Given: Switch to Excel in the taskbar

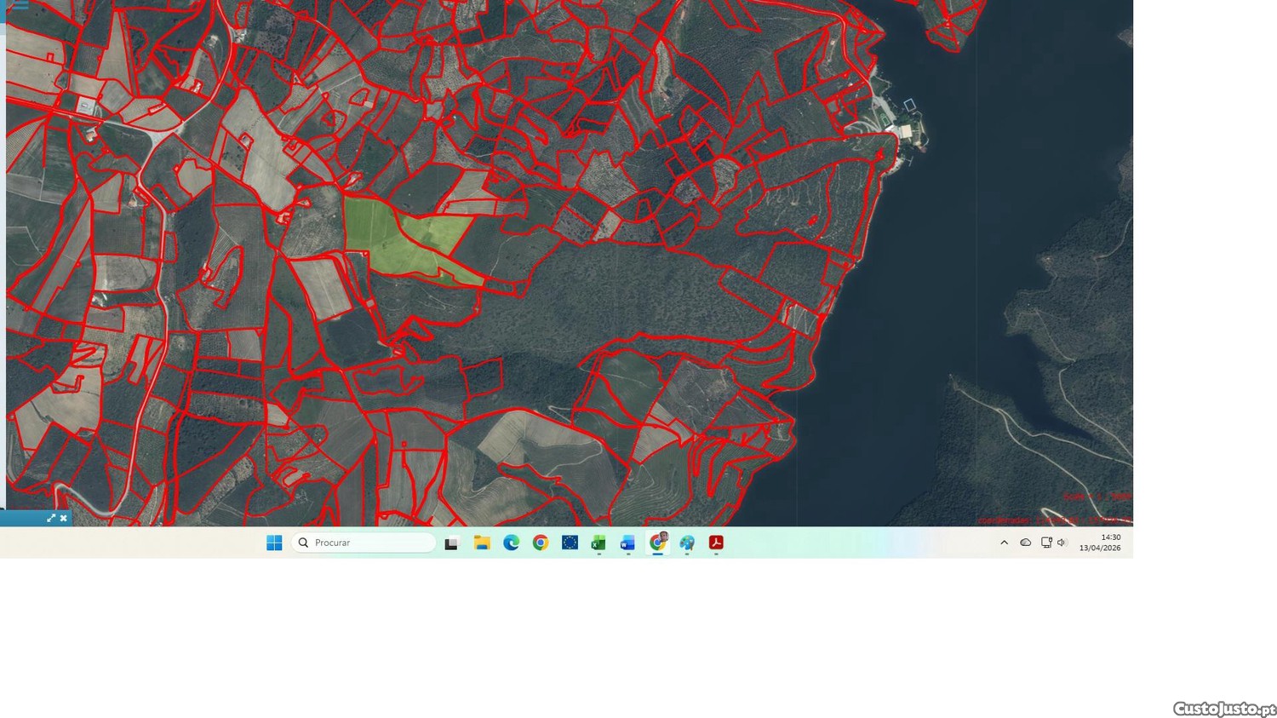Looking at the screenshot, I should 598,543.
